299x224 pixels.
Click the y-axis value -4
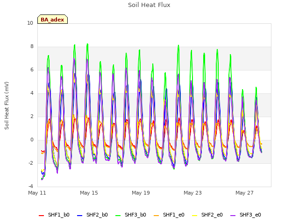coord(31,186)
